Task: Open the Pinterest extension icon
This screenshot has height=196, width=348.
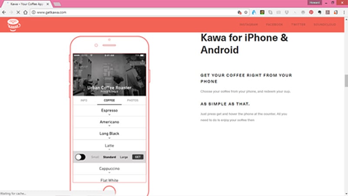Action: (x=311, y=13)
